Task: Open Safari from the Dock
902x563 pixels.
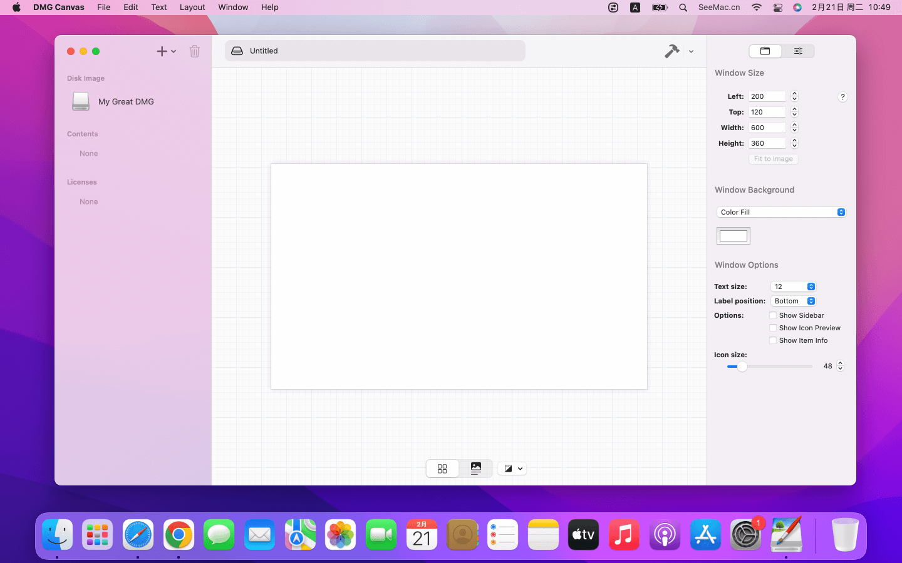Action: click(138, 535)
